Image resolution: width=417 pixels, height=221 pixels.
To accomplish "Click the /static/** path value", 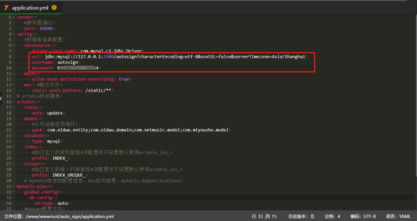I will point(98,90).
